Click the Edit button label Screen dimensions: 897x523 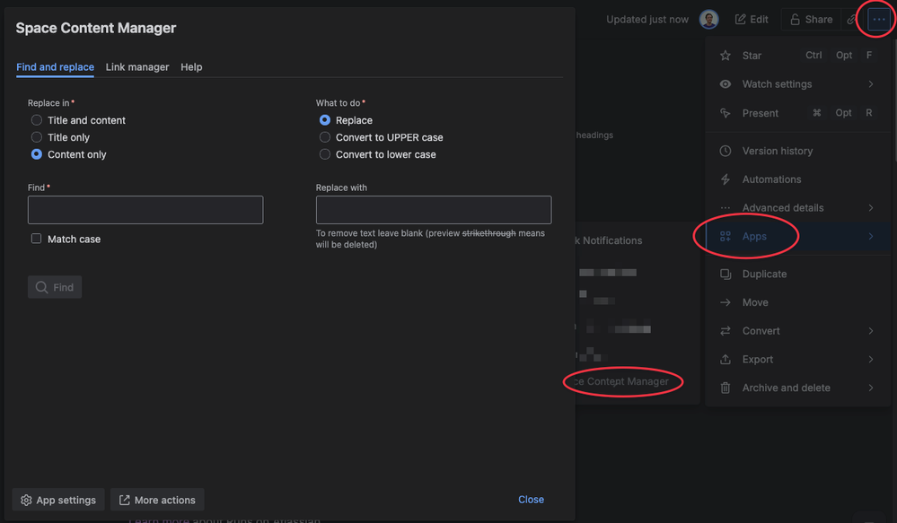759,20
